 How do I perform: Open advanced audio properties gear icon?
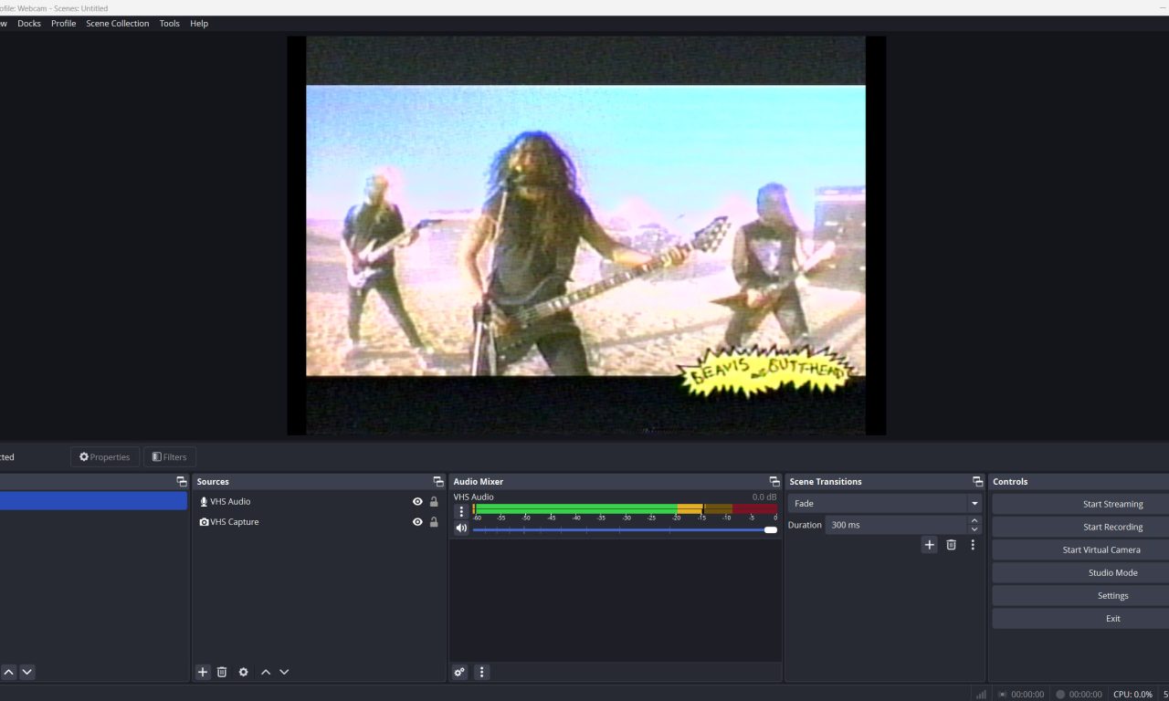459,672
